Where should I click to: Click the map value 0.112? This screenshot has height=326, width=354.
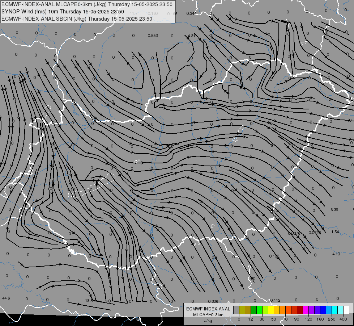coord(275,300)
